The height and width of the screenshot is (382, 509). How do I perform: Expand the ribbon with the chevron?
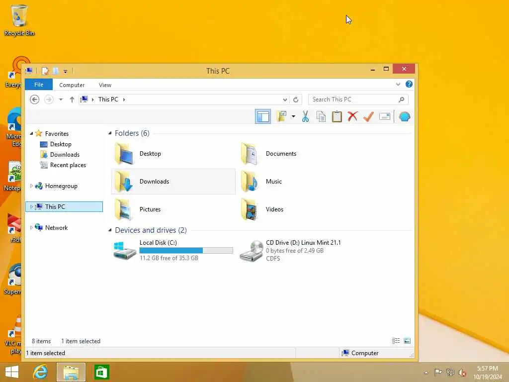click(x=398, y=85)
